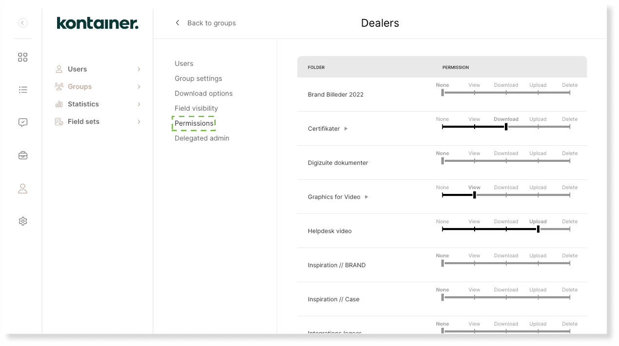Open the Field visibility section
This screenshot has width=619, height=346.
(x=196, y=108)
